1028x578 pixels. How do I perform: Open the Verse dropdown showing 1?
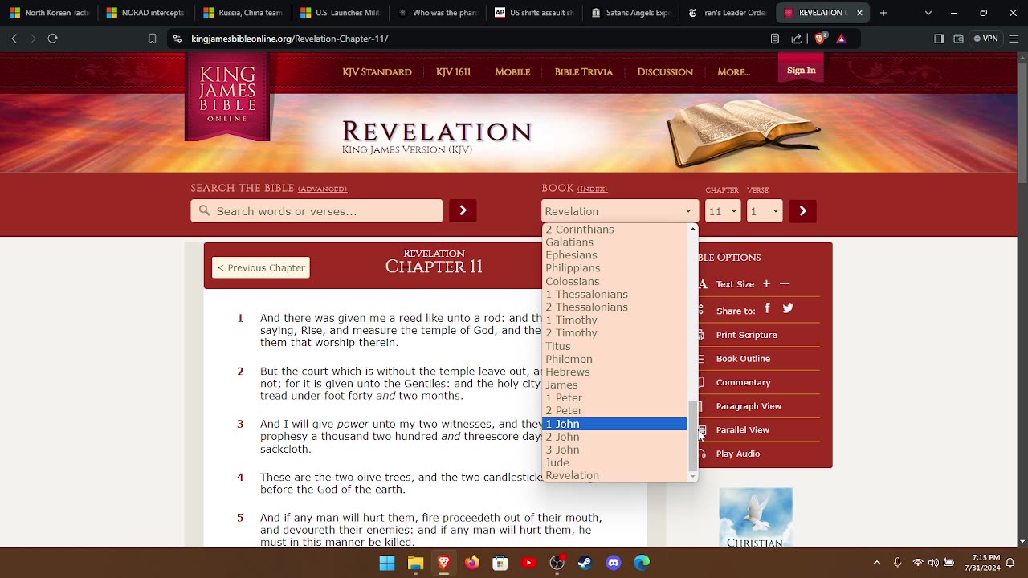point(765,211)
